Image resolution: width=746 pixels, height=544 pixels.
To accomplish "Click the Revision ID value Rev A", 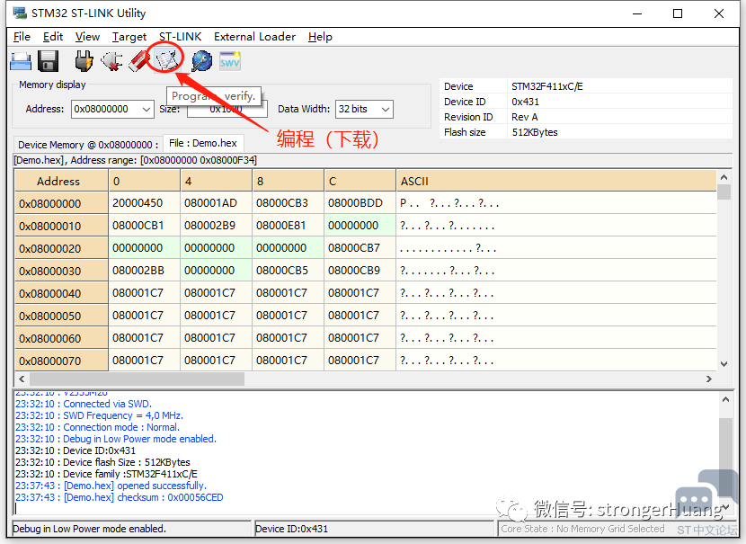I will [524, 117].
